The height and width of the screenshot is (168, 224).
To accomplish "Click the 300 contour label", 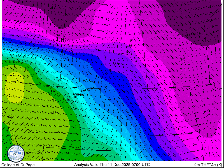I will click(x=74, y=101).
